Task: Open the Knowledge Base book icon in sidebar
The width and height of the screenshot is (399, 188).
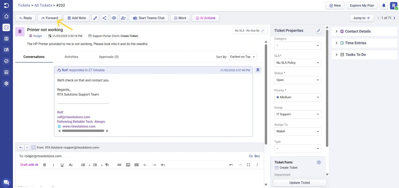Action: coord(6,50)
